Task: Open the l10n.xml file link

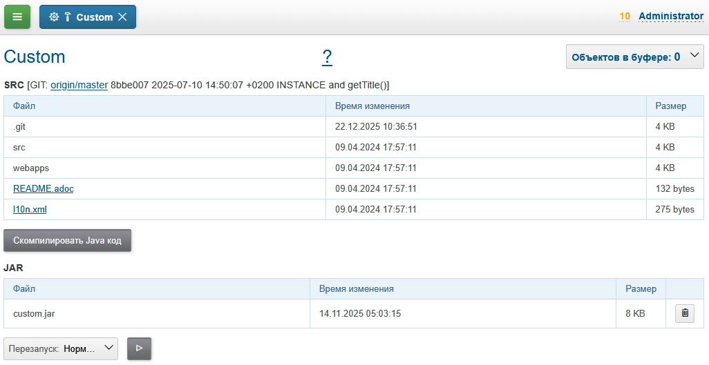Action: [x=30, y=209]
